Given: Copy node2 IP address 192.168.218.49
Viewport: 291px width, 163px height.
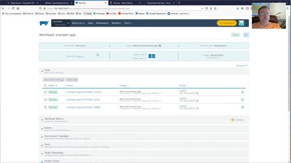Looking at the screenshot, I should point(197,101).
